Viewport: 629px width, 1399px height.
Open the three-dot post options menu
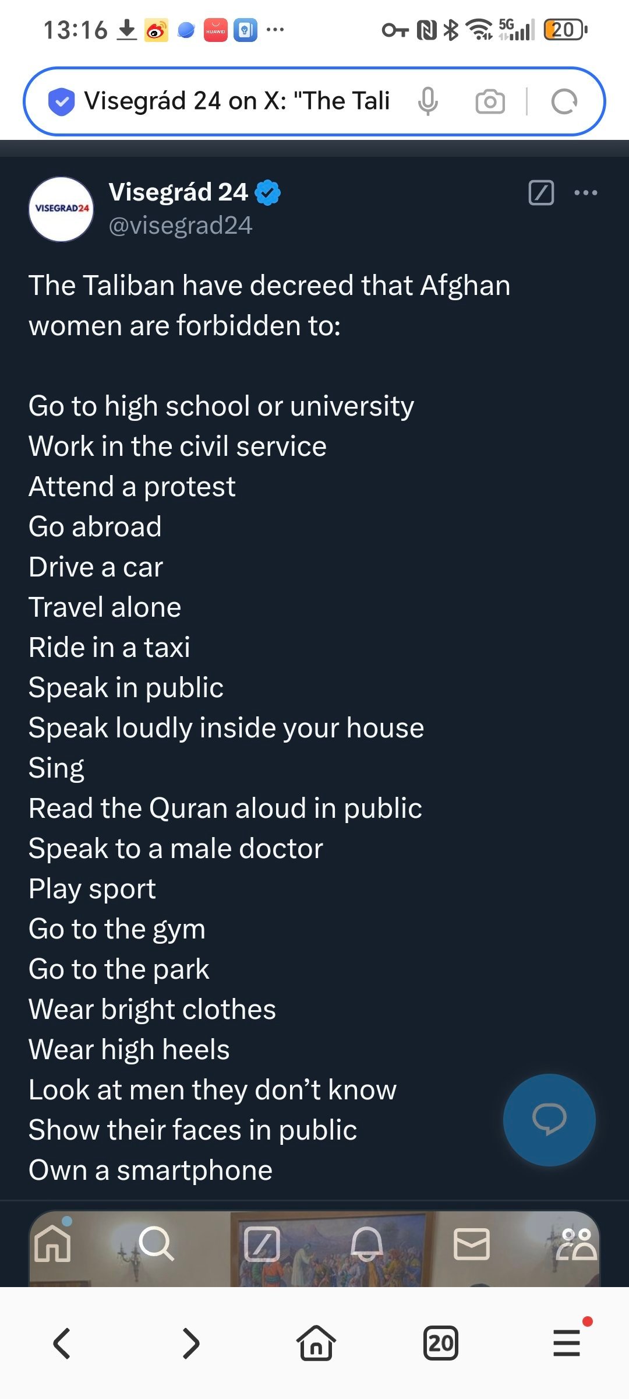(586, 192)
